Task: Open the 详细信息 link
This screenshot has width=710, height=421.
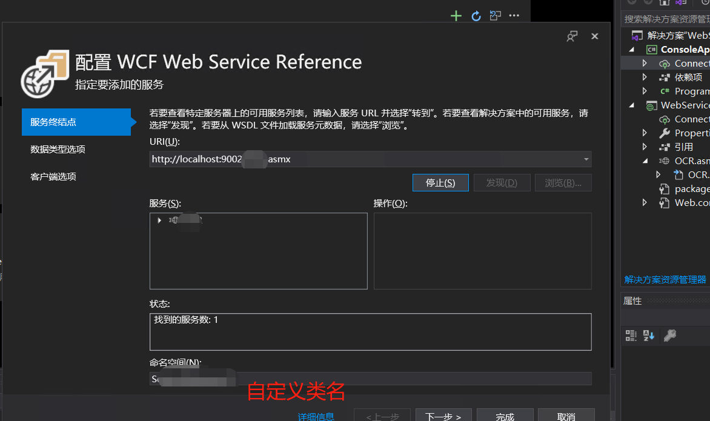Action: (x=316, y=416)
